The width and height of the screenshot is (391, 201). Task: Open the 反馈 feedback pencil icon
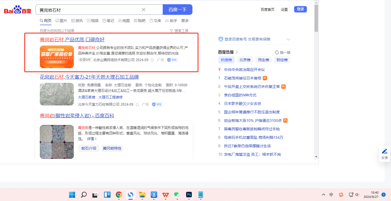pos(384,151)
